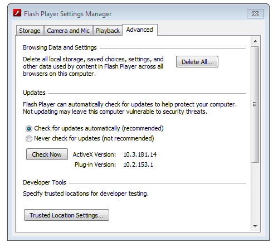Click the Check Now button

47,154
